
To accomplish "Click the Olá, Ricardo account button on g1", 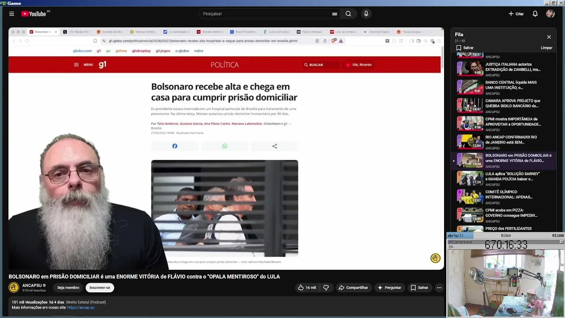I will 359,64.
